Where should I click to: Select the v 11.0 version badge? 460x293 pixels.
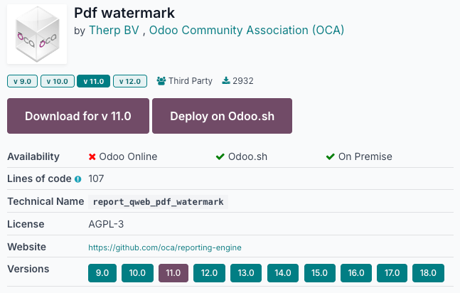[93, 81]
